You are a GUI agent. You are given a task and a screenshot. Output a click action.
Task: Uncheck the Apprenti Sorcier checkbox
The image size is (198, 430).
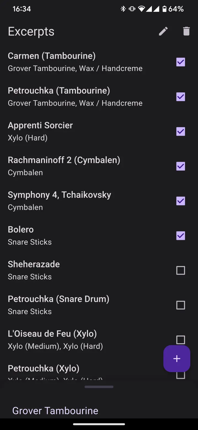[x=180, y=131]
